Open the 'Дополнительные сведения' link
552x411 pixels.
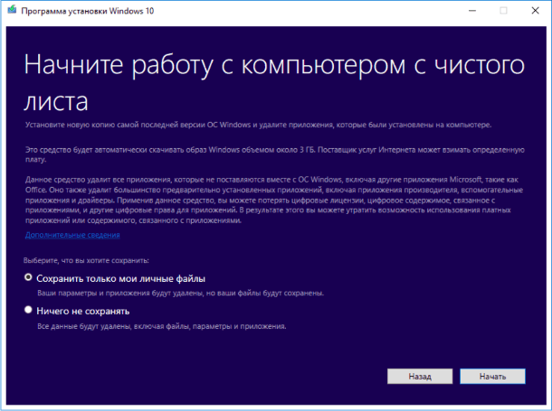[72, 235]
